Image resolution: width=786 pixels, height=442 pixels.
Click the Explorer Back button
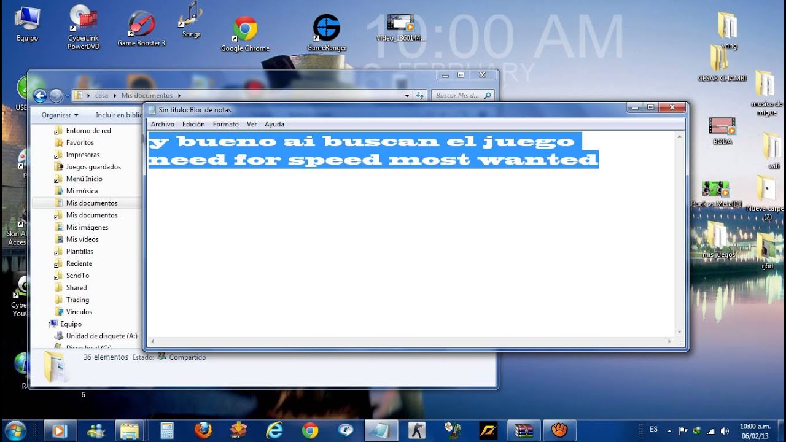click(x=40, y=96)
